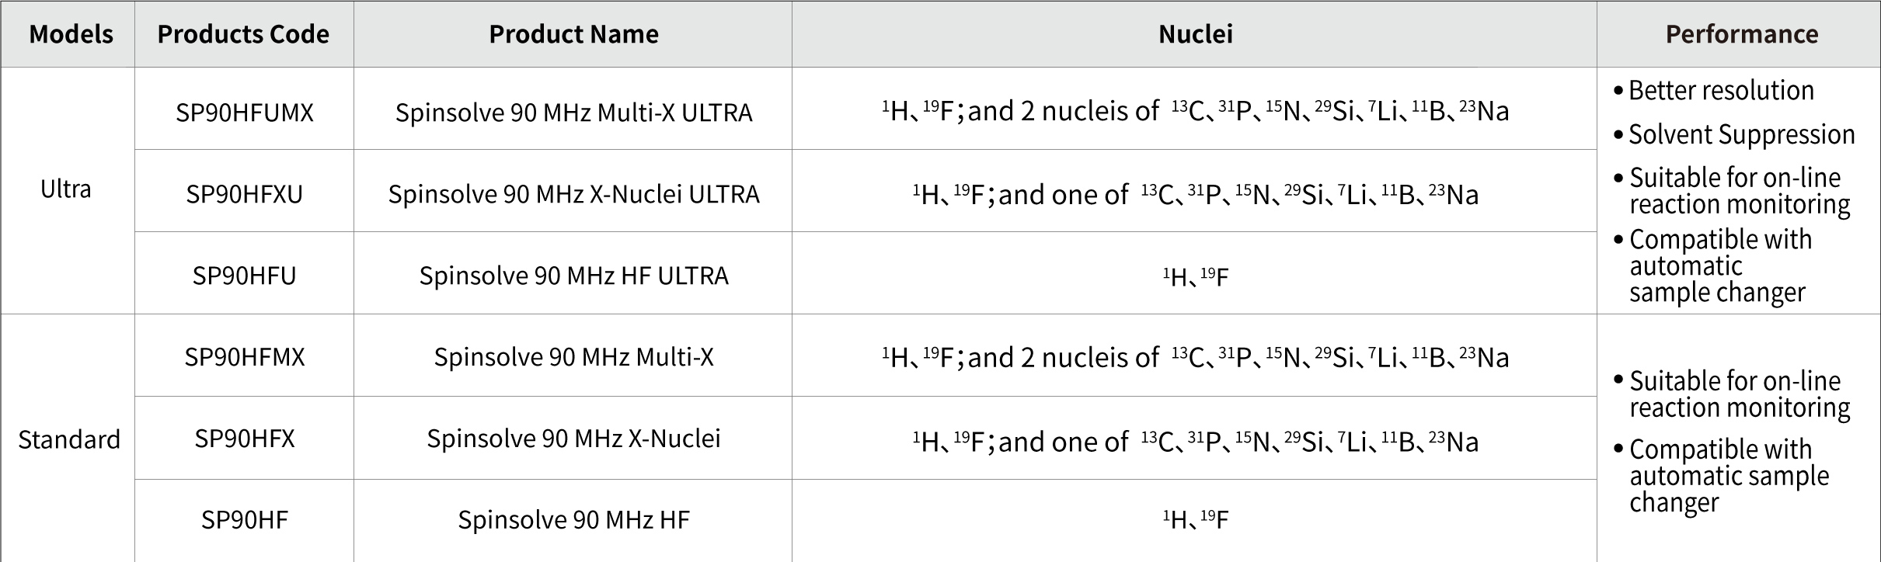Click product code SP90HFX

pyautogui.click(x=244, y=439)
